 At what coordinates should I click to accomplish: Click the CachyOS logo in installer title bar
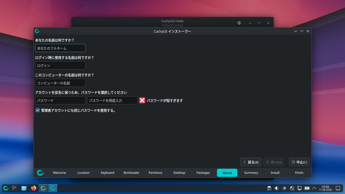click(37, 31)
